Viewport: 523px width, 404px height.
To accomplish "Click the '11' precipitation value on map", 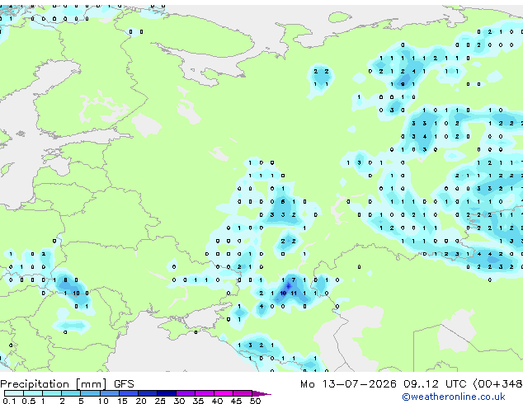I will pos(294,294).
